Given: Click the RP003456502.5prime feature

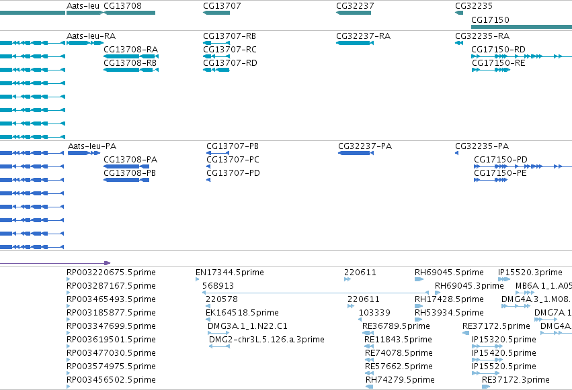Looking at the screenshot, I should tap(111, 380).
